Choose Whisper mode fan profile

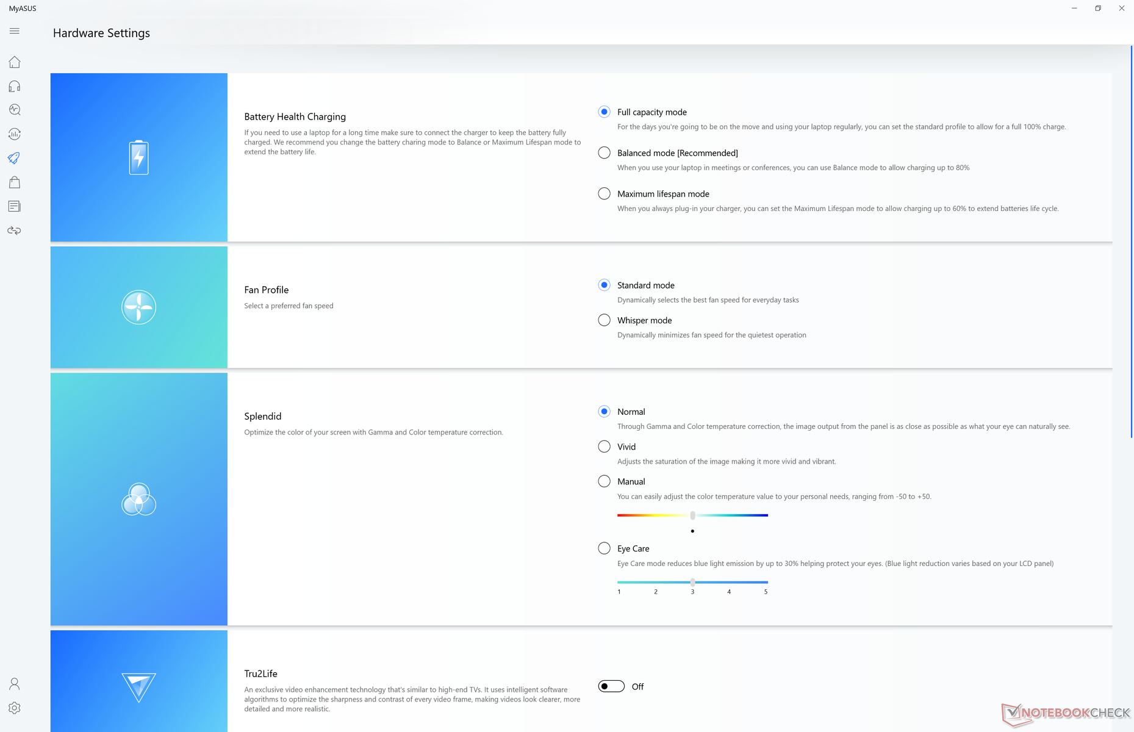coord(604,320)
